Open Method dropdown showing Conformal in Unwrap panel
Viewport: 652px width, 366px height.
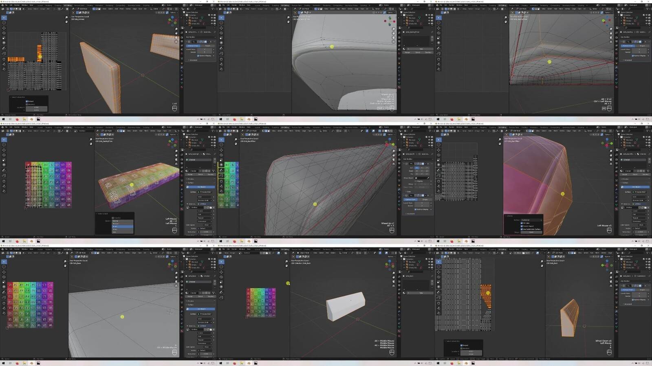pos(531,220)
